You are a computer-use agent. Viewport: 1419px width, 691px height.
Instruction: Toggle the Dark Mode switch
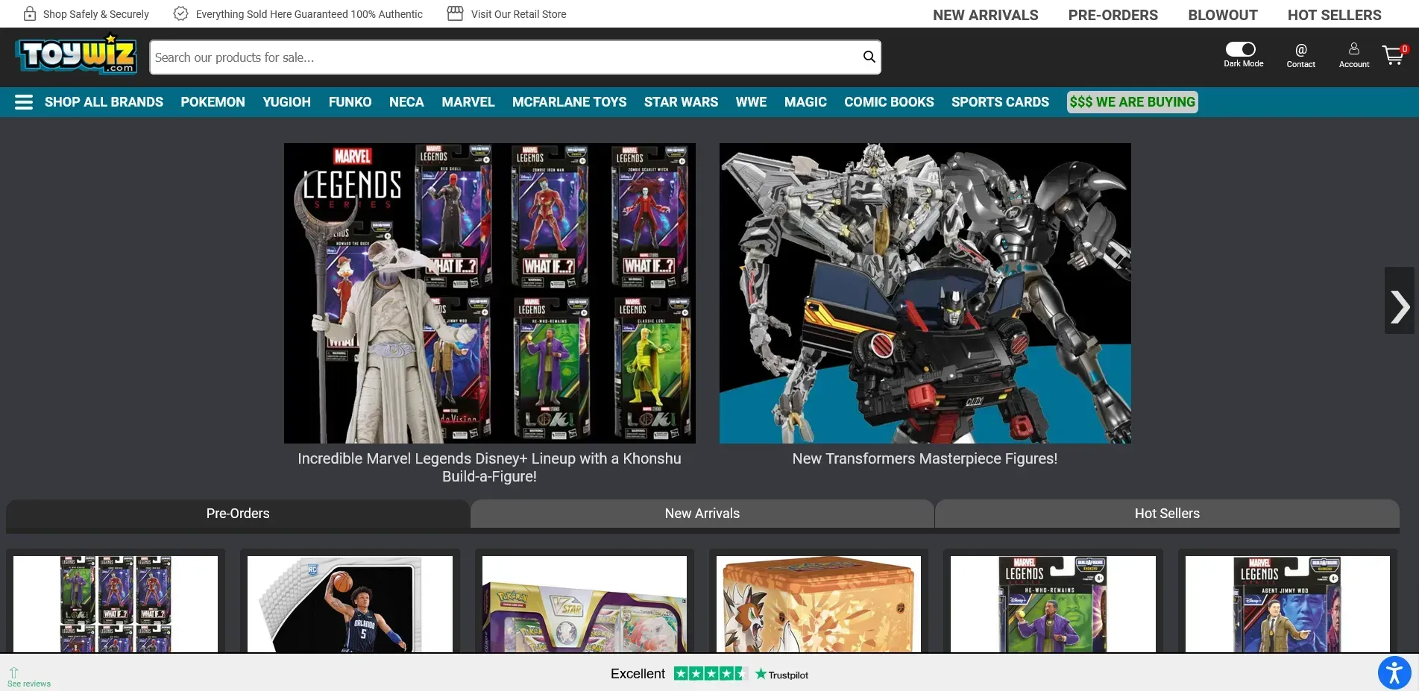[x=1241, y=49]
